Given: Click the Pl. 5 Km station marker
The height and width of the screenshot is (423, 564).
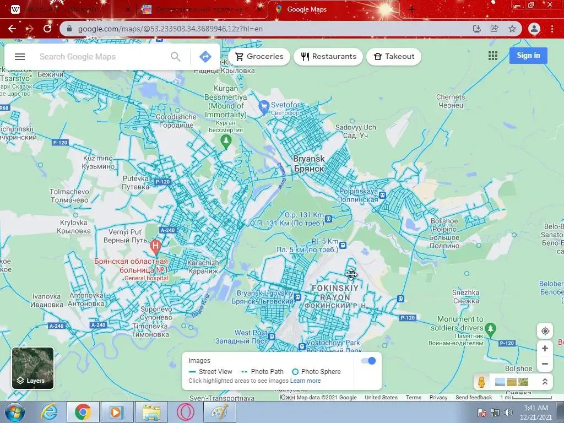Looking at the screenshot, I should [x=343, y=245].
